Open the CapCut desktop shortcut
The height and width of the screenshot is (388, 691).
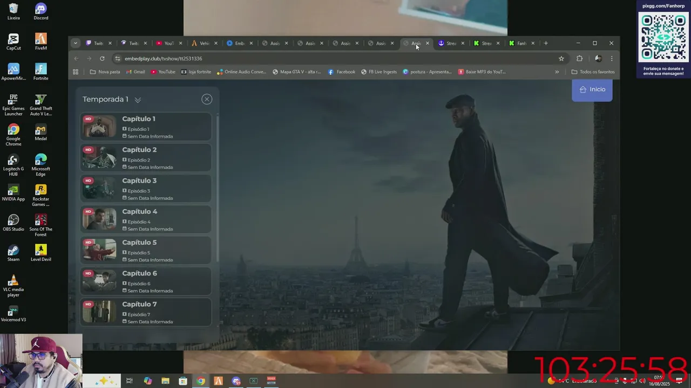[x=13, y=41]
